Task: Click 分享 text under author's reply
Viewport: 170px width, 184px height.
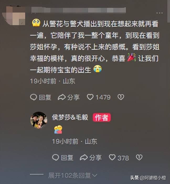Action: pyautogui.click(x=95, y=158)
